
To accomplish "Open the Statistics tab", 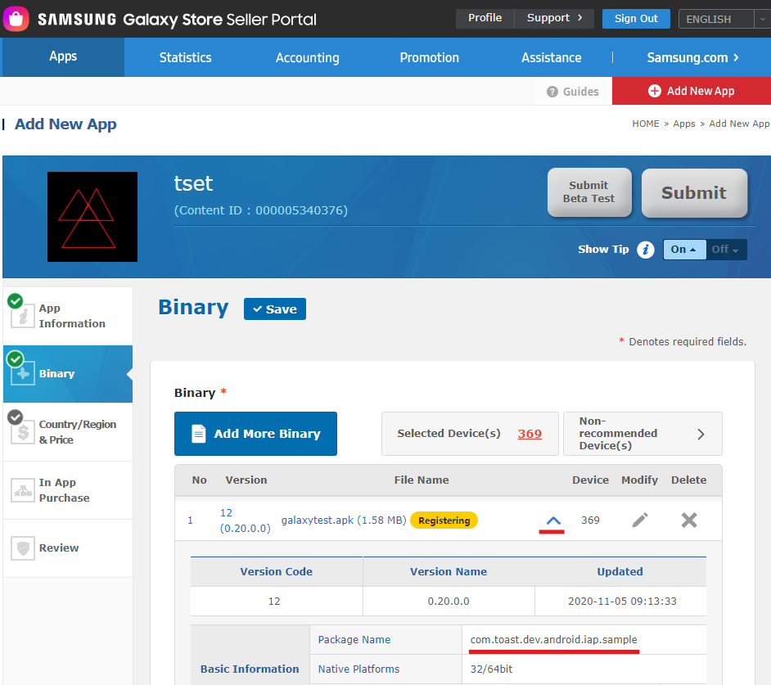I will (185, 57).
